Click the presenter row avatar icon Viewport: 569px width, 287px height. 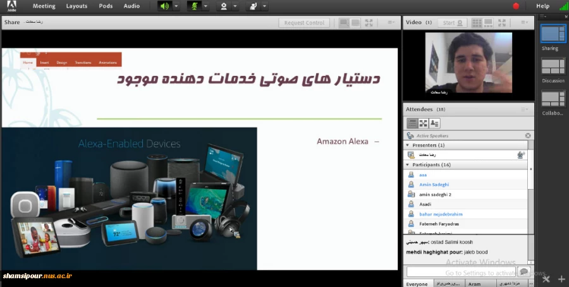(411, 155)
